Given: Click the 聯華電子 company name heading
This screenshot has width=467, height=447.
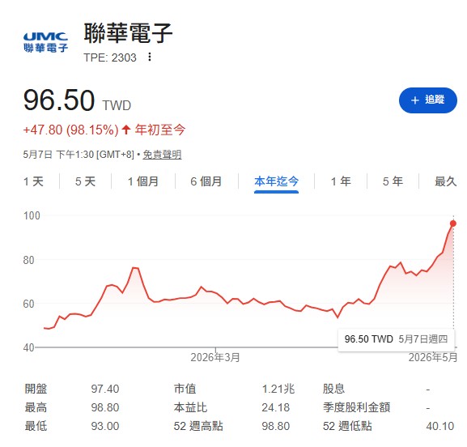Looking at the screenshot, I should coord(128,33).
